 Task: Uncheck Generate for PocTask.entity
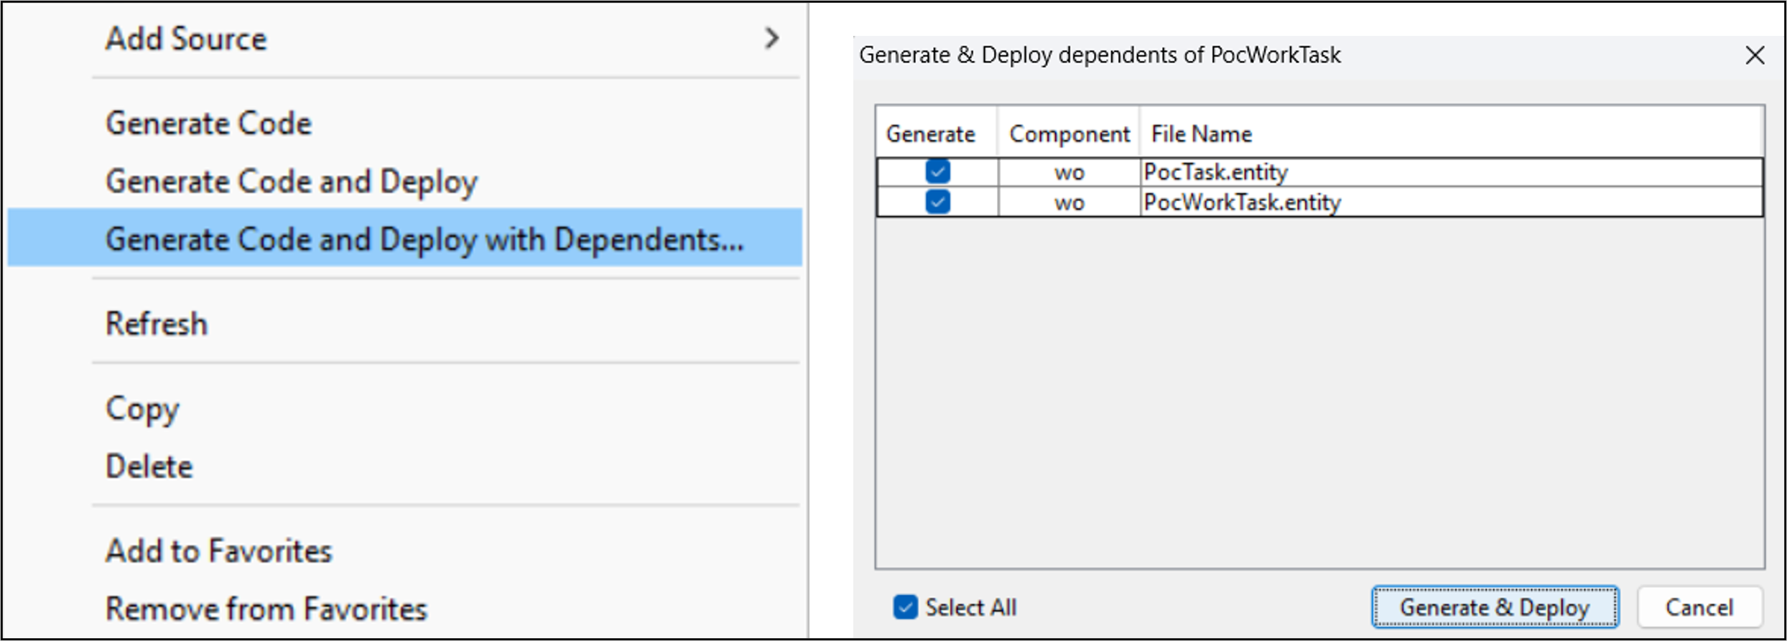(937, 172)
